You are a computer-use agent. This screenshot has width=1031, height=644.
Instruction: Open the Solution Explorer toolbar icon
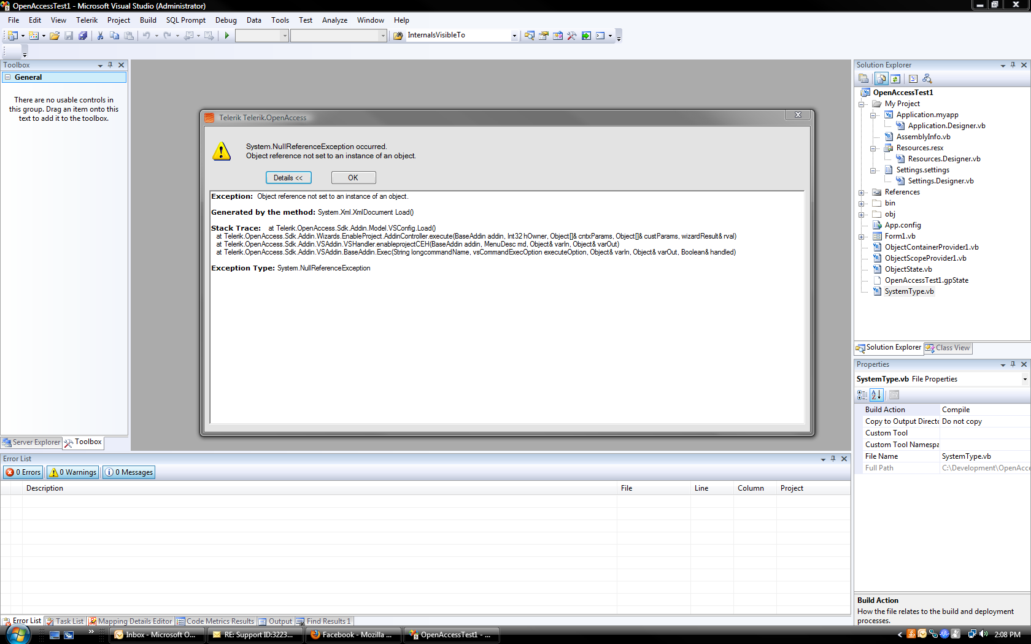529,36
